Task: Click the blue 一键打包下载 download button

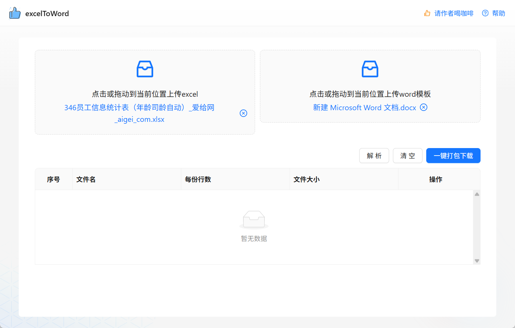Action: tap(453, 156)
